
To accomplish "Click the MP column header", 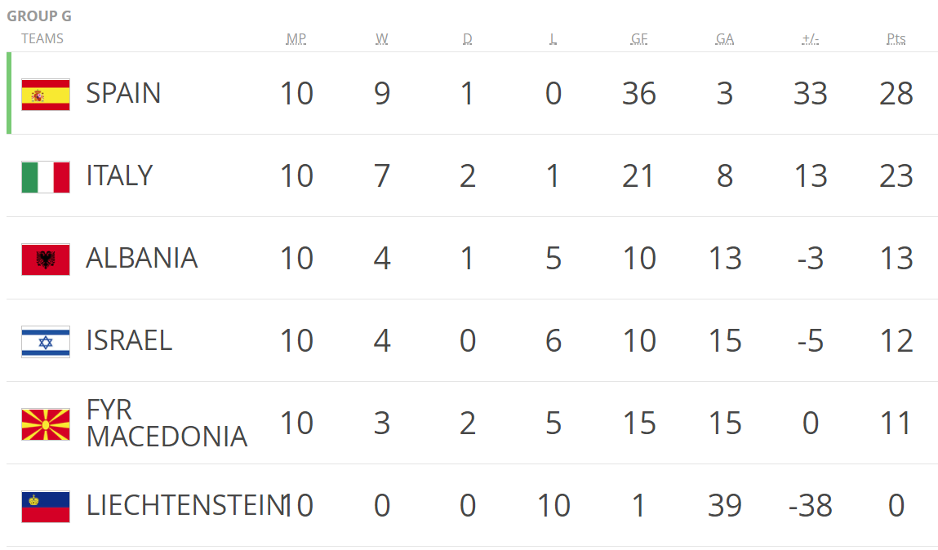I will pyautogui.click(x=296, y=39).
